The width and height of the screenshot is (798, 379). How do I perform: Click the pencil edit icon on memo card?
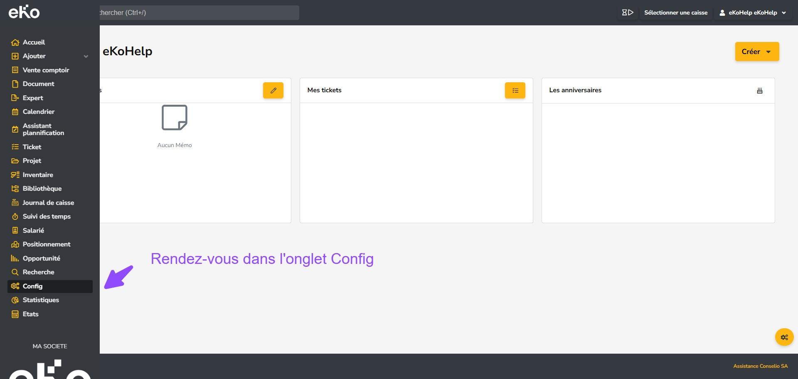click(273, 90)
